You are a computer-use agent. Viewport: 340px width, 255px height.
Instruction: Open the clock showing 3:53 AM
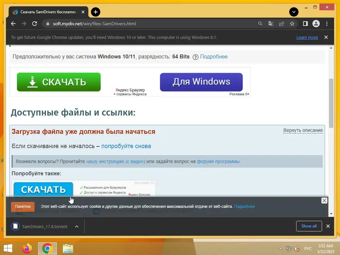325,249
